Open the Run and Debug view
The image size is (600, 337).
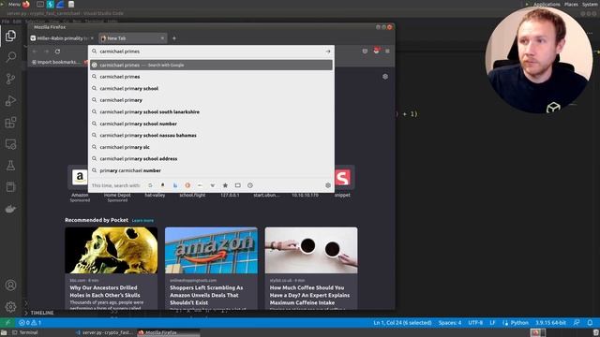click(x=10, y=101)
